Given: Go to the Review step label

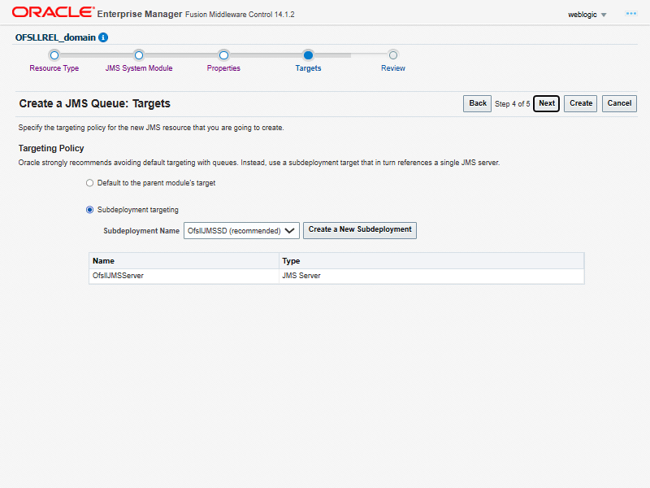Looking at the screenshot, I should click(x=393, y=68).
